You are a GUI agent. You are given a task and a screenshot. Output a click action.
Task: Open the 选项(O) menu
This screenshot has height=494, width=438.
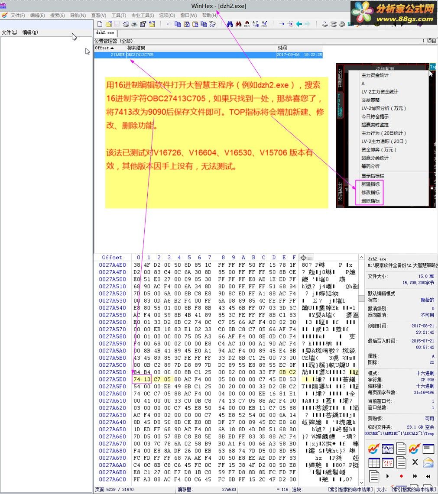tap(167, 15)
